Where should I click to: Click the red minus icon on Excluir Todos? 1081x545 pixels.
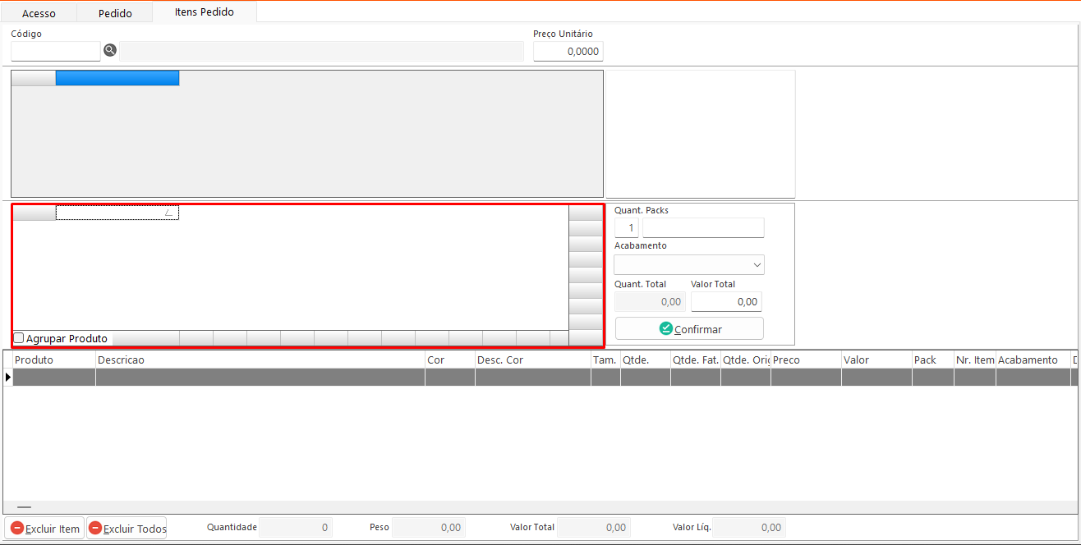[x=95, y=528]
